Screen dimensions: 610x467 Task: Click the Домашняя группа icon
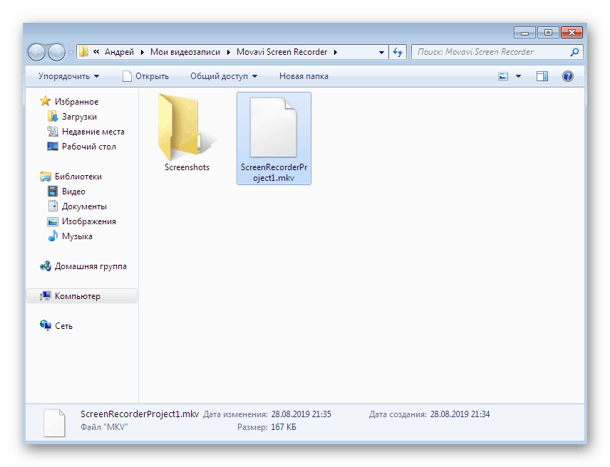46,266
